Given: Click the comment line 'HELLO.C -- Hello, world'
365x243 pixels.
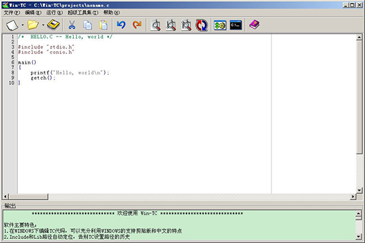Looking at the screenshot, I should click(65, 37).
